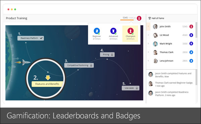Image resolution: width=201 pixels, height=124 pixels.
Task: Click Thomas Clark's beginner badge icon
Action: [x=191, y=52]
